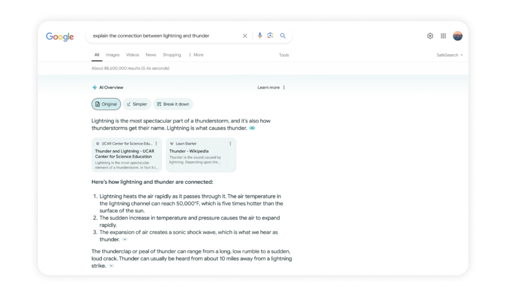Screen dimensions: 520x300
Task: Switch to the Shopping tab
Action: [172, 55]
